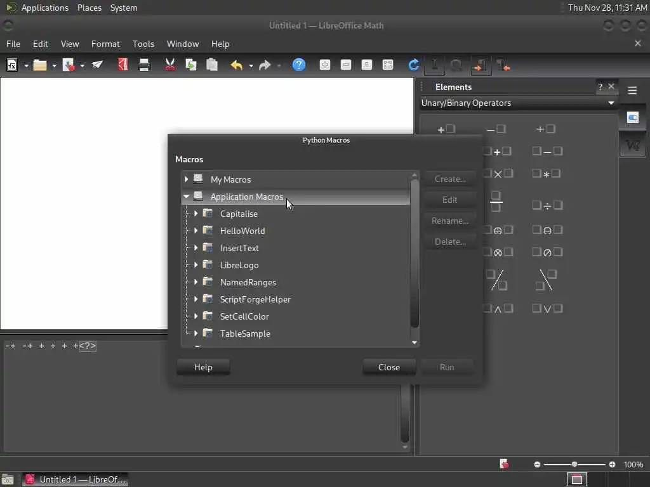Screen dimensions: 650x487
Task: Click the Delete... button in macros dialog
Action: [x=450, y=242]
